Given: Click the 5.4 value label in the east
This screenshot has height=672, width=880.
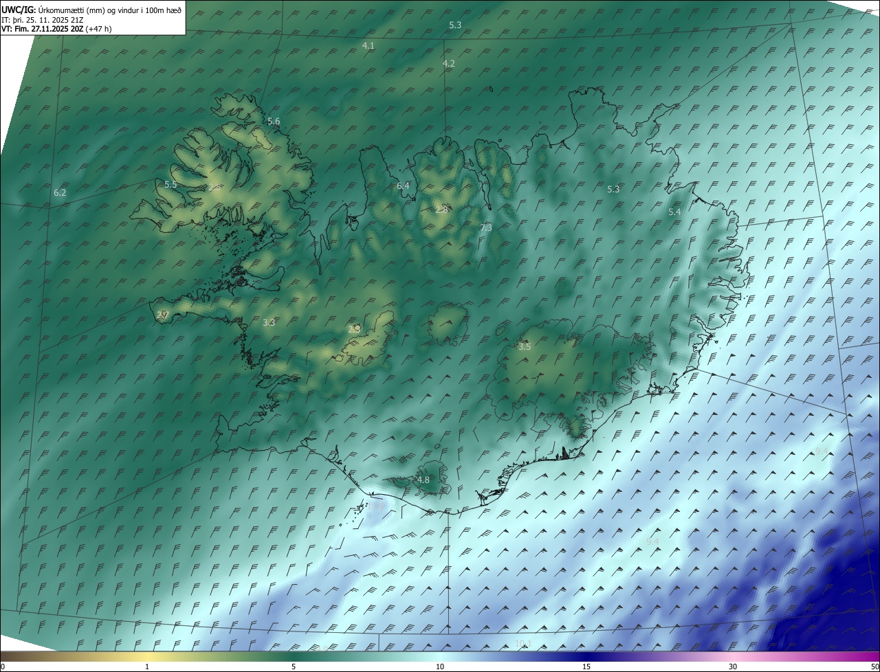Looking at the screenshot, I should pyautogui.click(x=674, y=212).
